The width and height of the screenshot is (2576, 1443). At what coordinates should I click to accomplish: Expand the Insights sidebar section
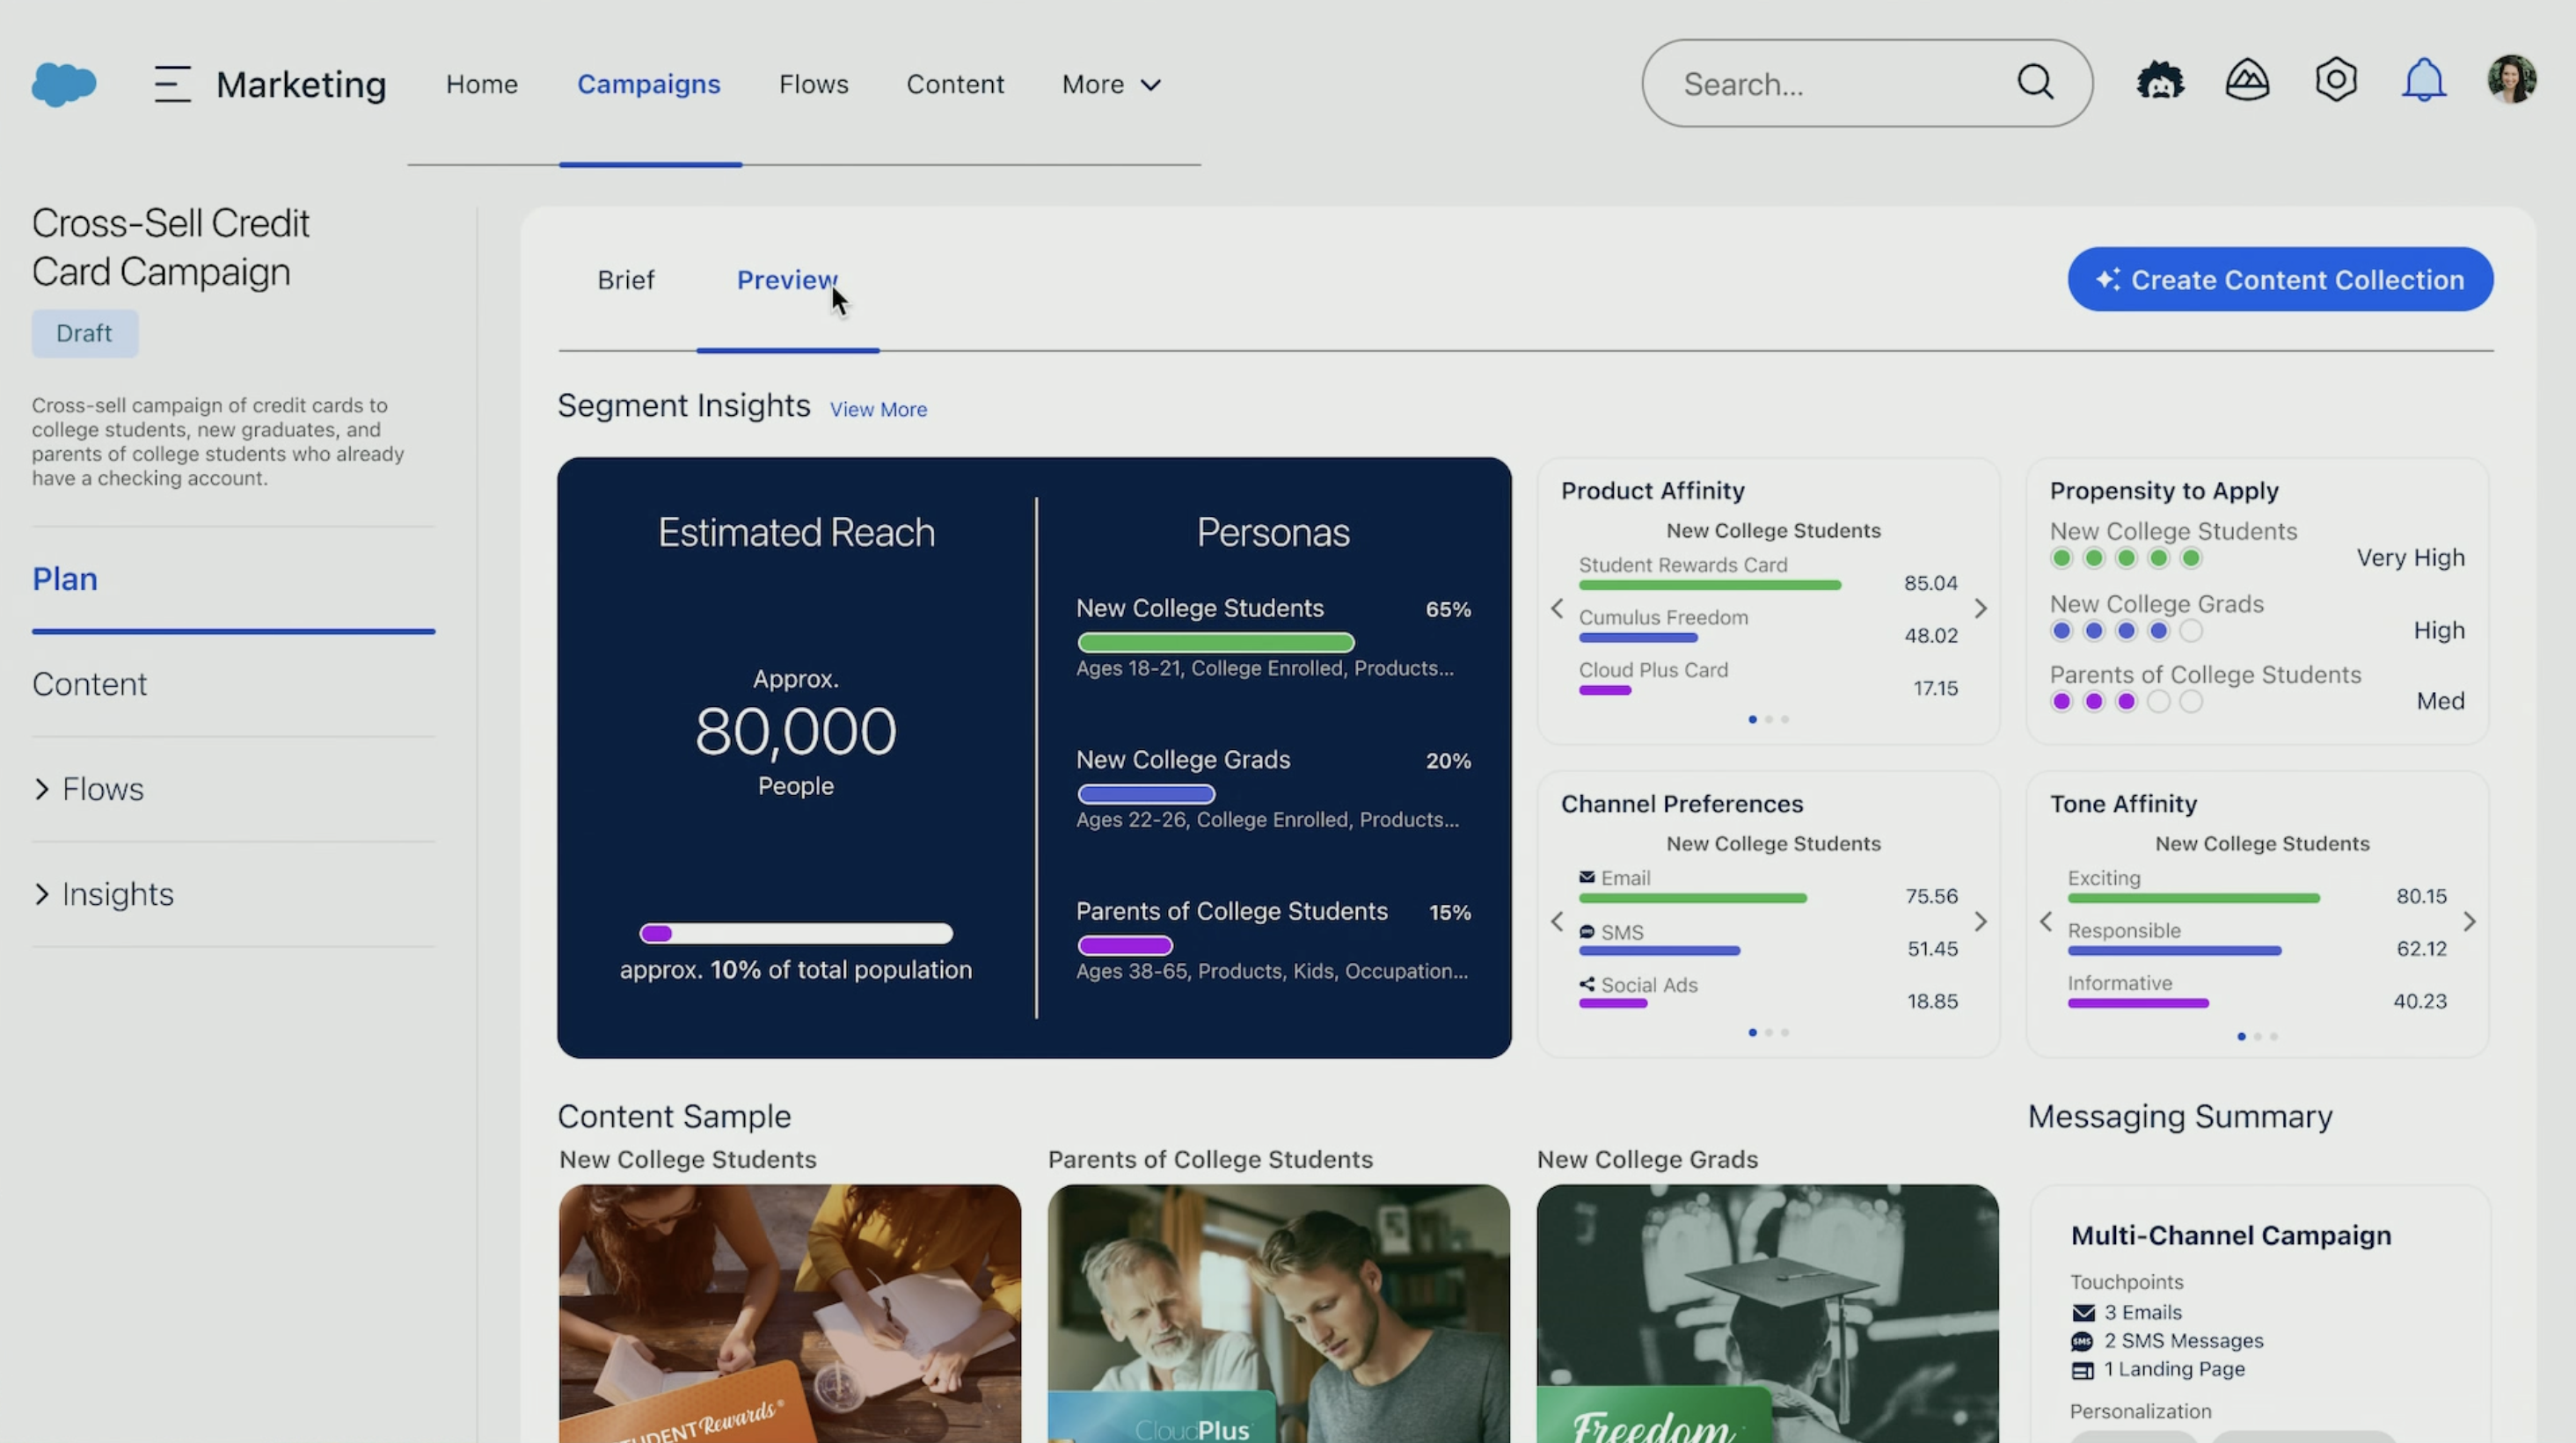click(x=41, y=894)
